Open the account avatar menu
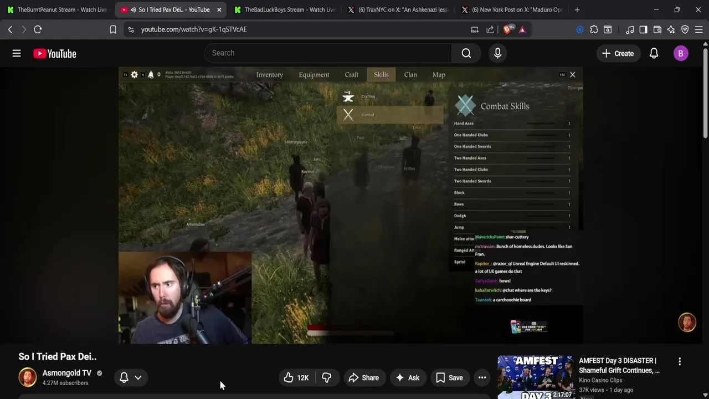This screenshot has width=709, height=399. 681,53
